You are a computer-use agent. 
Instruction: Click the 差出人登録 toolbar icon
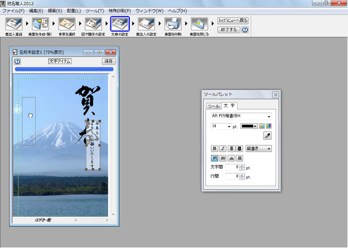[x=13, y=23]
